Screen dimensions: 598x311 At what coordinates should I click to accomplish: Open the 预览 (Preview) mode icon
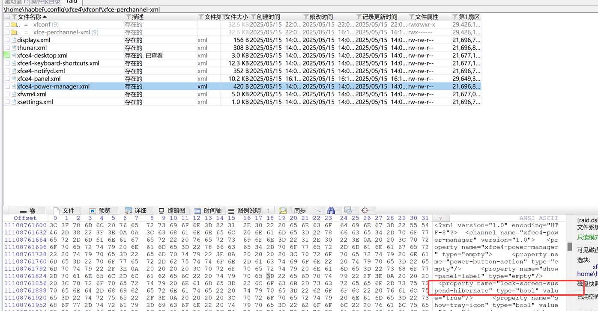coord(92,210)
